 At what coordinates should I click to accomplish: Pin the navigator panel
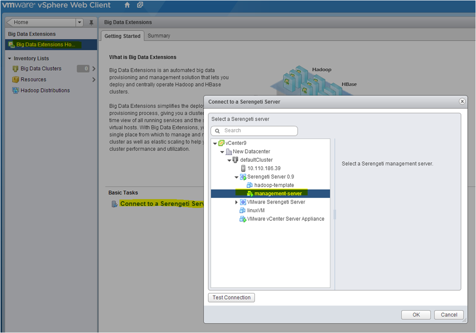(91, 22)
